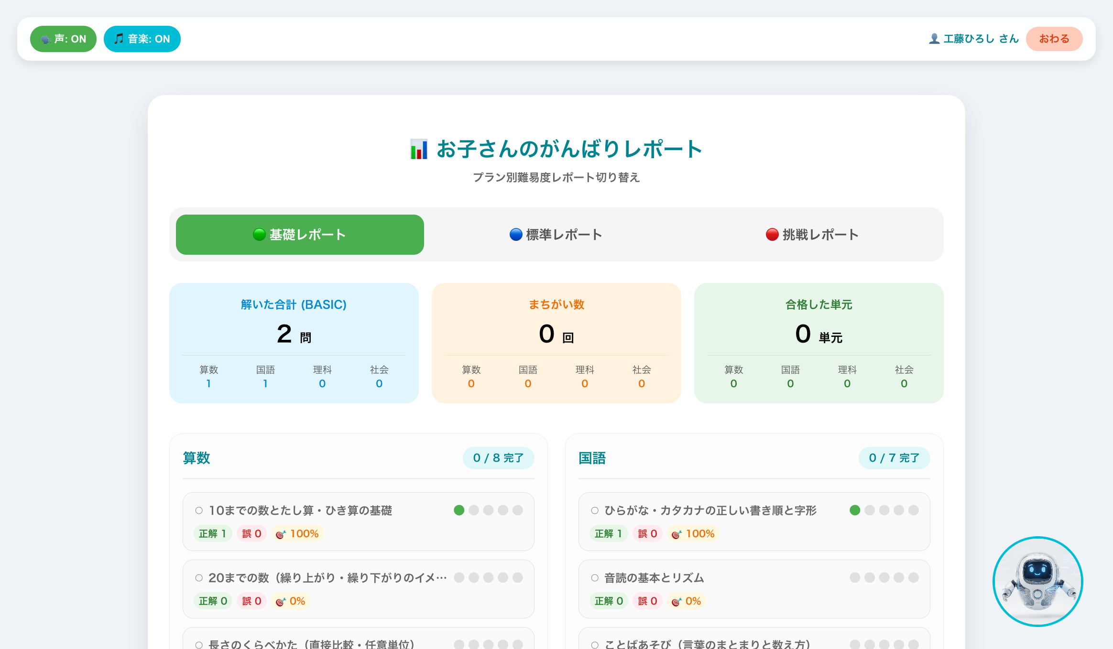
Task: Toggle the 音楽: ON music button
Action: click(142, 39)
